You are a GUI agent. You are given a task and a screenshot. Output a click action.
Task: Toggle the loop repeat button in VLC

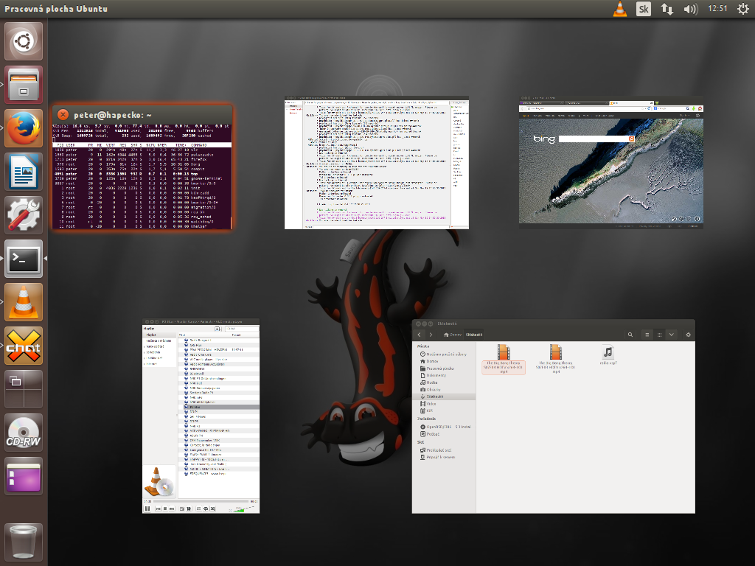(x=206, y=509)
